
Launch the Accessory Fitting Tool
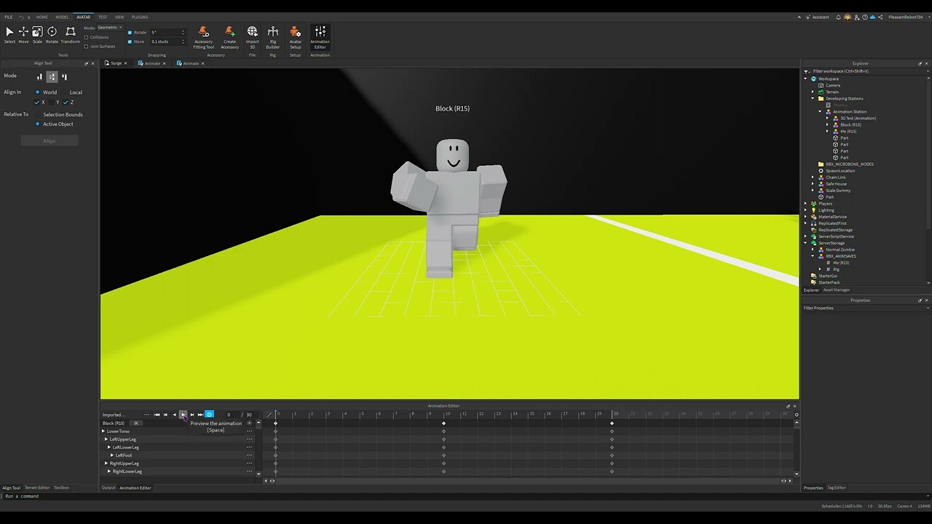pyautogui.click(x=203, y=35)
